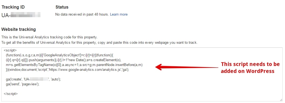The height and width of the screenshot is (103, 285).
Task: Click the ga('create' ... 'auto') line
Action: (x=33, y=79)
